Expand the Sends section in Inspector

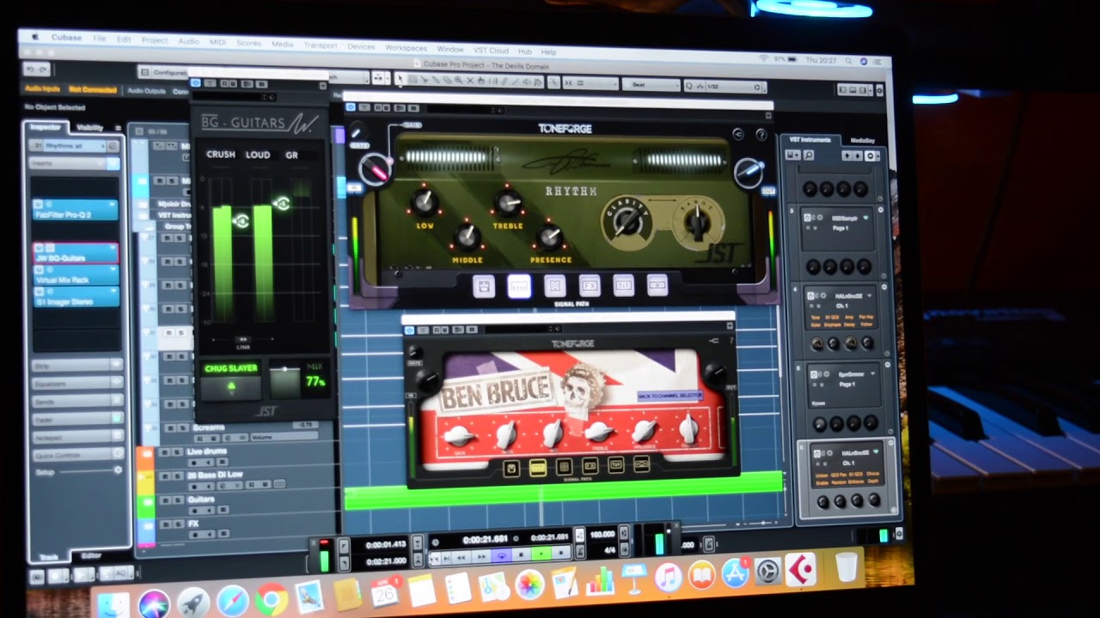coord(77,402)
